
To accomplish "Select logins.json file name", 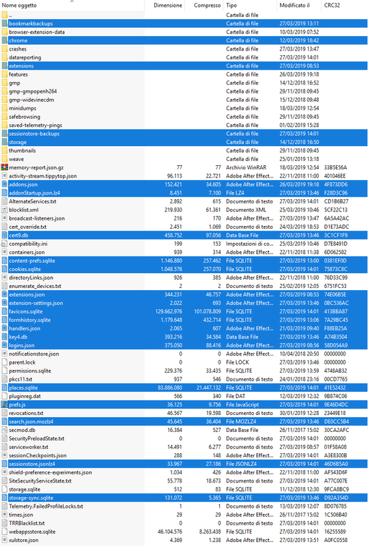I will tap(22, 345).
